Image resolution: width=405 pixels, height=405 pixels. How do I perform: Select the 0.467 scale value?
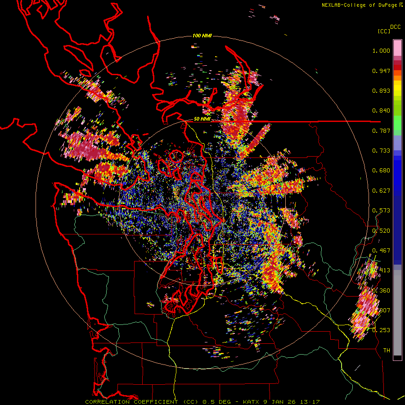(381, 251)
